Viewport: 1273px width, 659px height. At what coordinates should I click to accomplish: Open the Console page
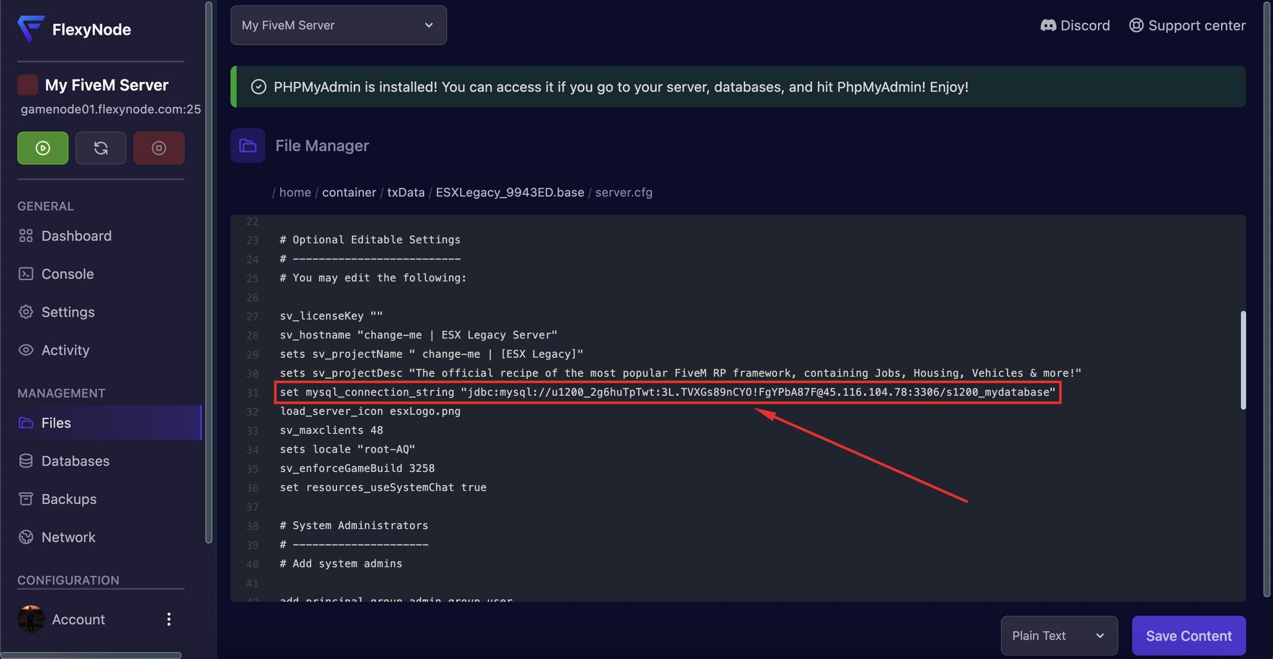click(67, 274)
